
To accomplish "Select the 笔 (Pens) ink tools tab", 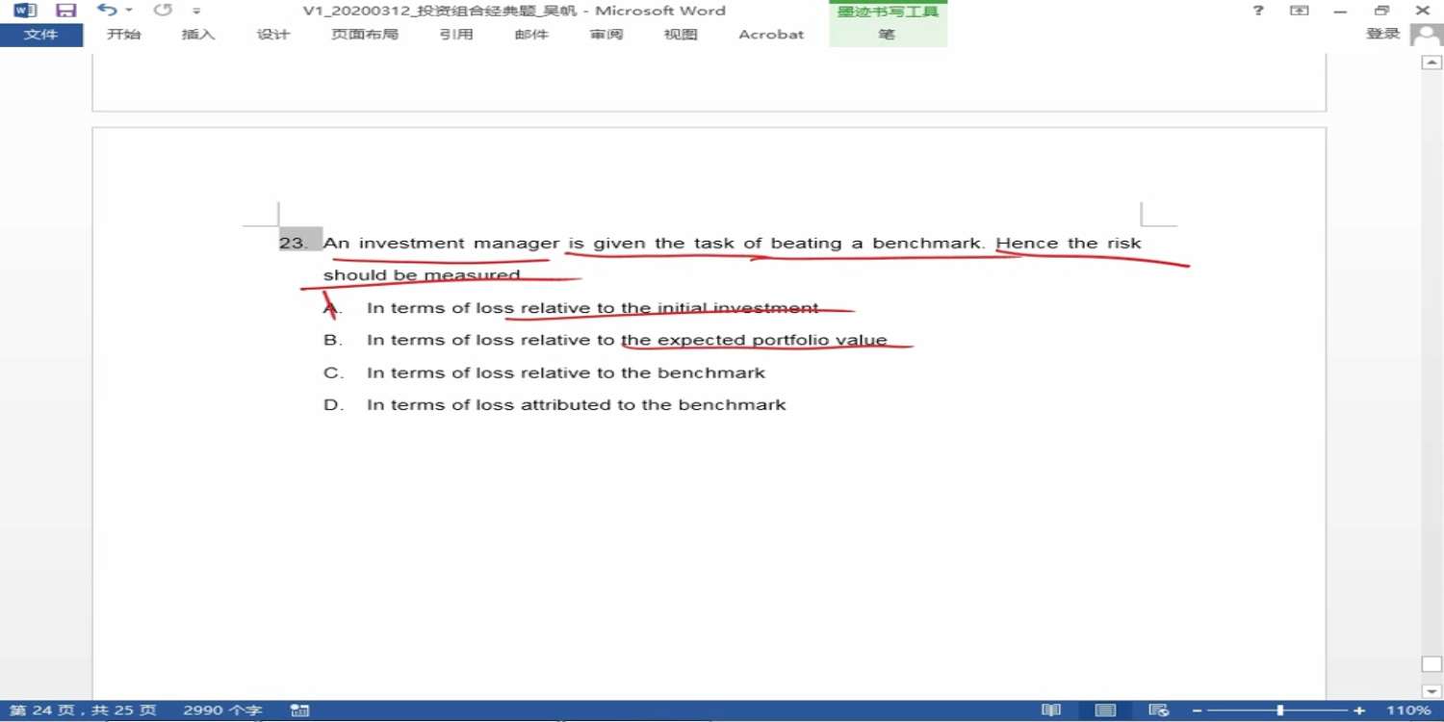I will click(x=887, y=35).
